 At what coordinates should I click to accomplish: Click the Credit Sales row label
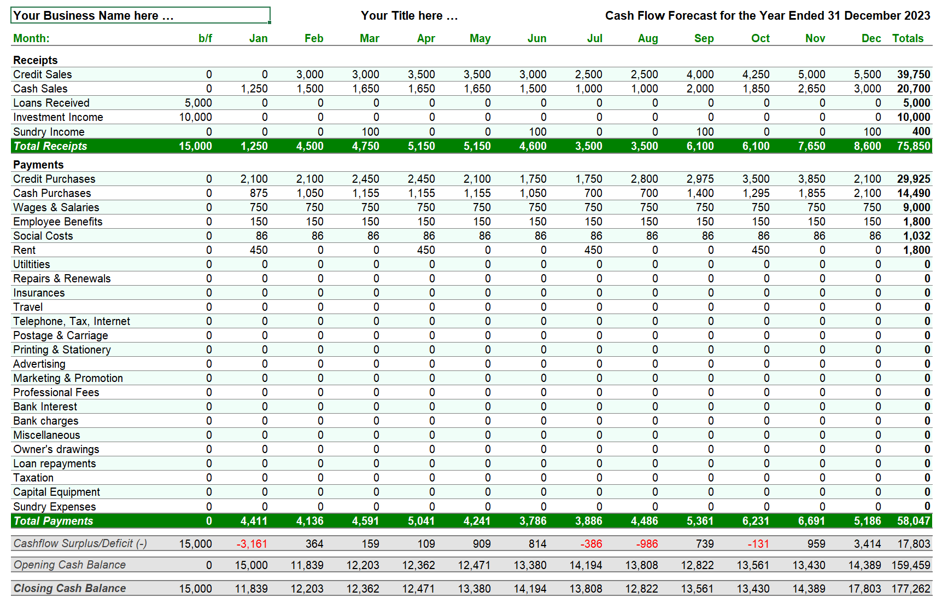click(x=43, y=74)
